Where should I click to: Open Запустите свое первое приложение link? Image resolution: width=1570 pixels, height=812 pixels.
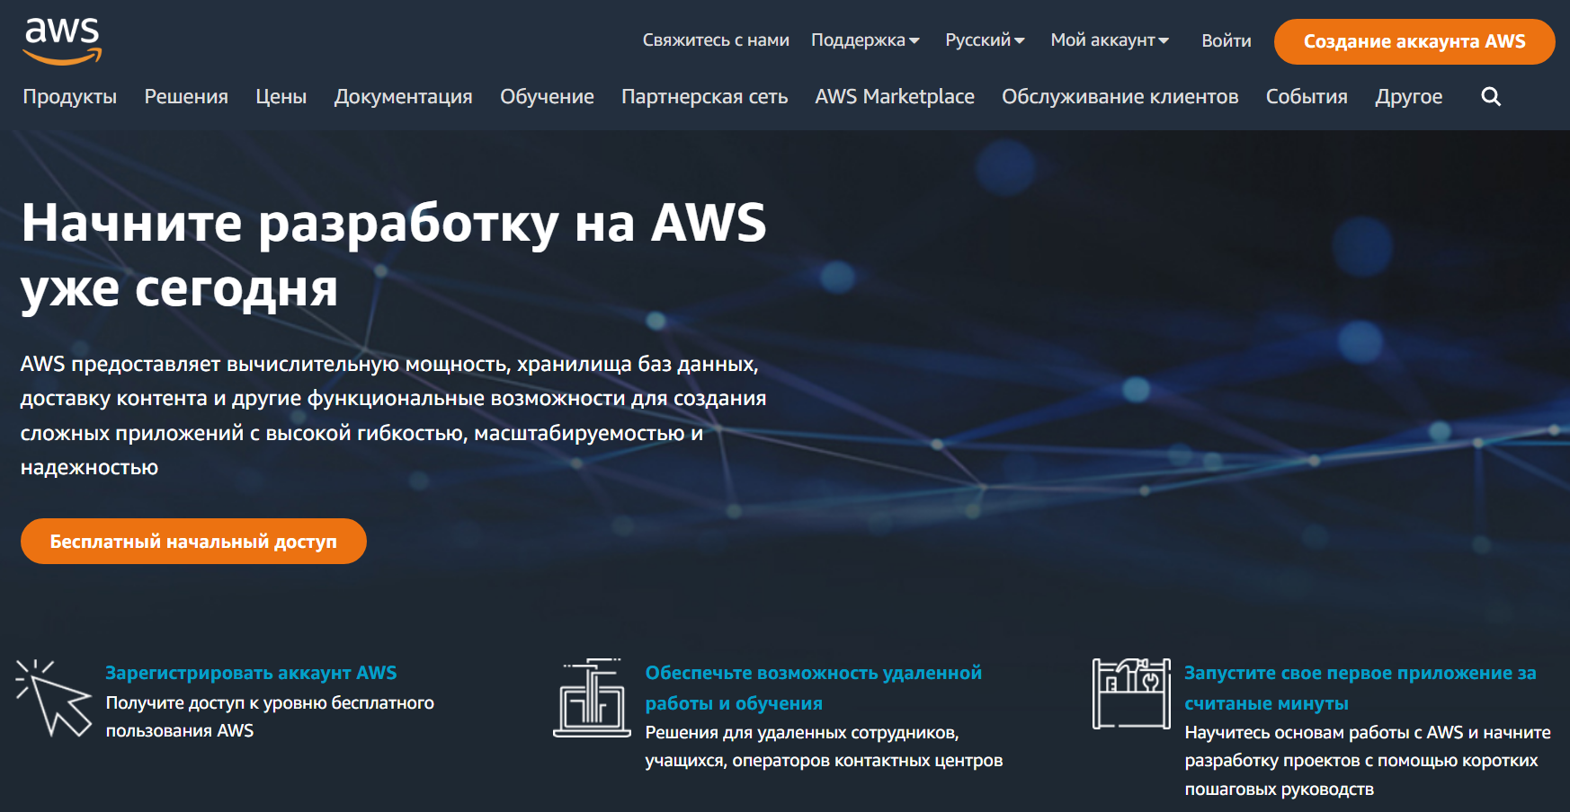[x=1360, y=688]
